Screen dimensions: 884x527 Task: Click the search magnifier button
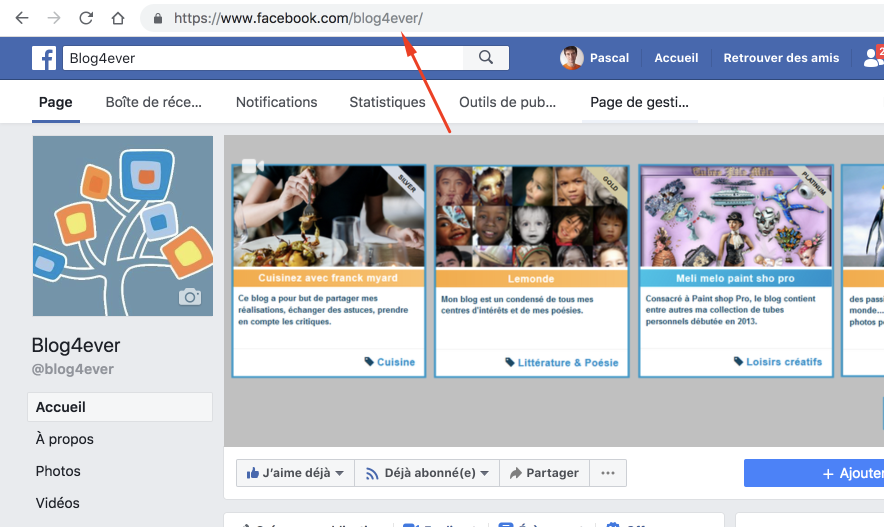coord(486,58)
